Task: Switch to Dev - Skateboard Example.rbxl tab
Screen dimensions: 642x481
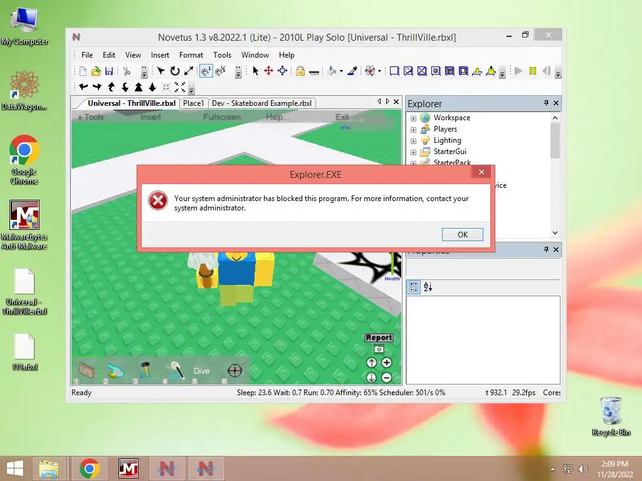Action: coord(261,103)
